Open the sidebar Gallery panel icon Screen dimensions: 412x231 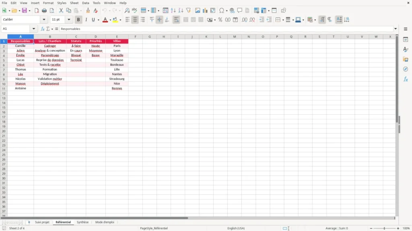(406, 59)
